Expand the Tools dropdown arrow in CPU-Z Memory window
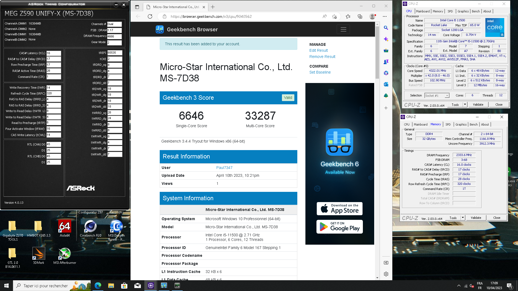 [x=463, y=218]
